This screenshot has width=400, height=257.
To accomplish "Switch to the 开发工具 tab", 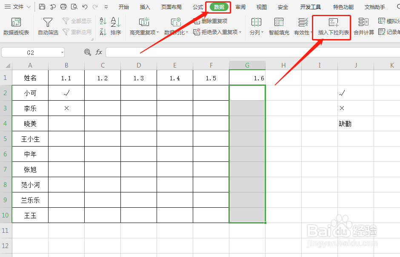I will (311, 7).
